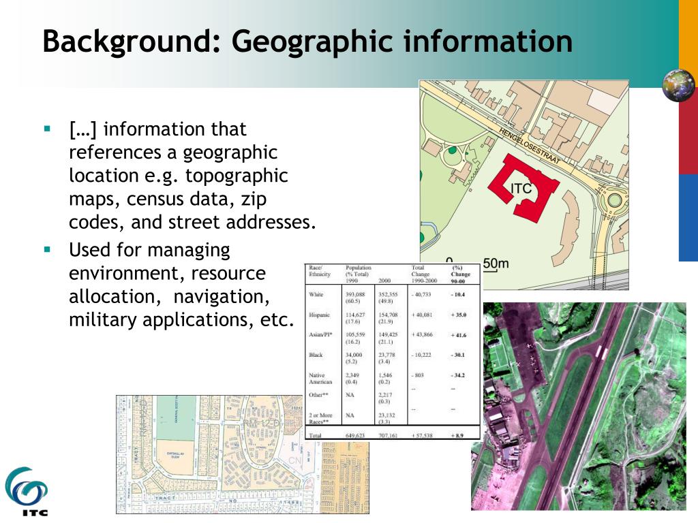The width and height of the screenshot is (698, 523).
Task: Click the ITC logo in bottom corner
Action: point(27,492)
